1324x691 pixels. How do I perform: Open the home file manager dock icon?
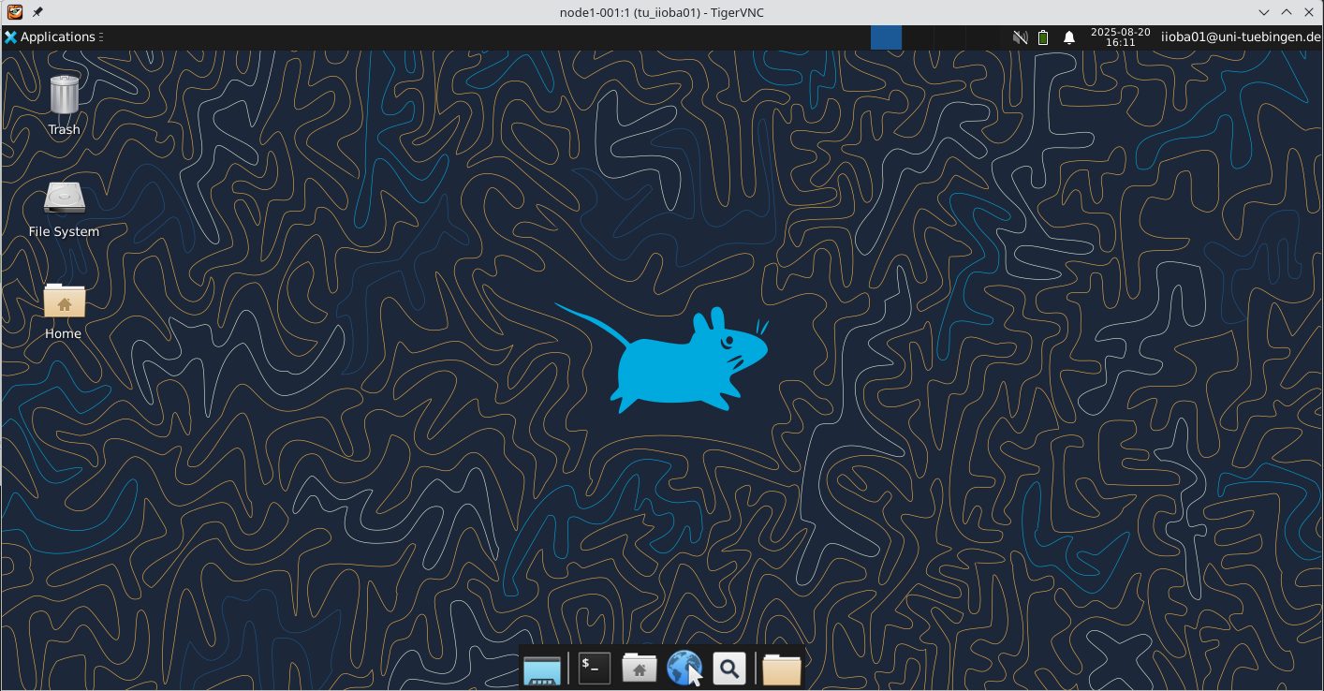coord(640,669)
